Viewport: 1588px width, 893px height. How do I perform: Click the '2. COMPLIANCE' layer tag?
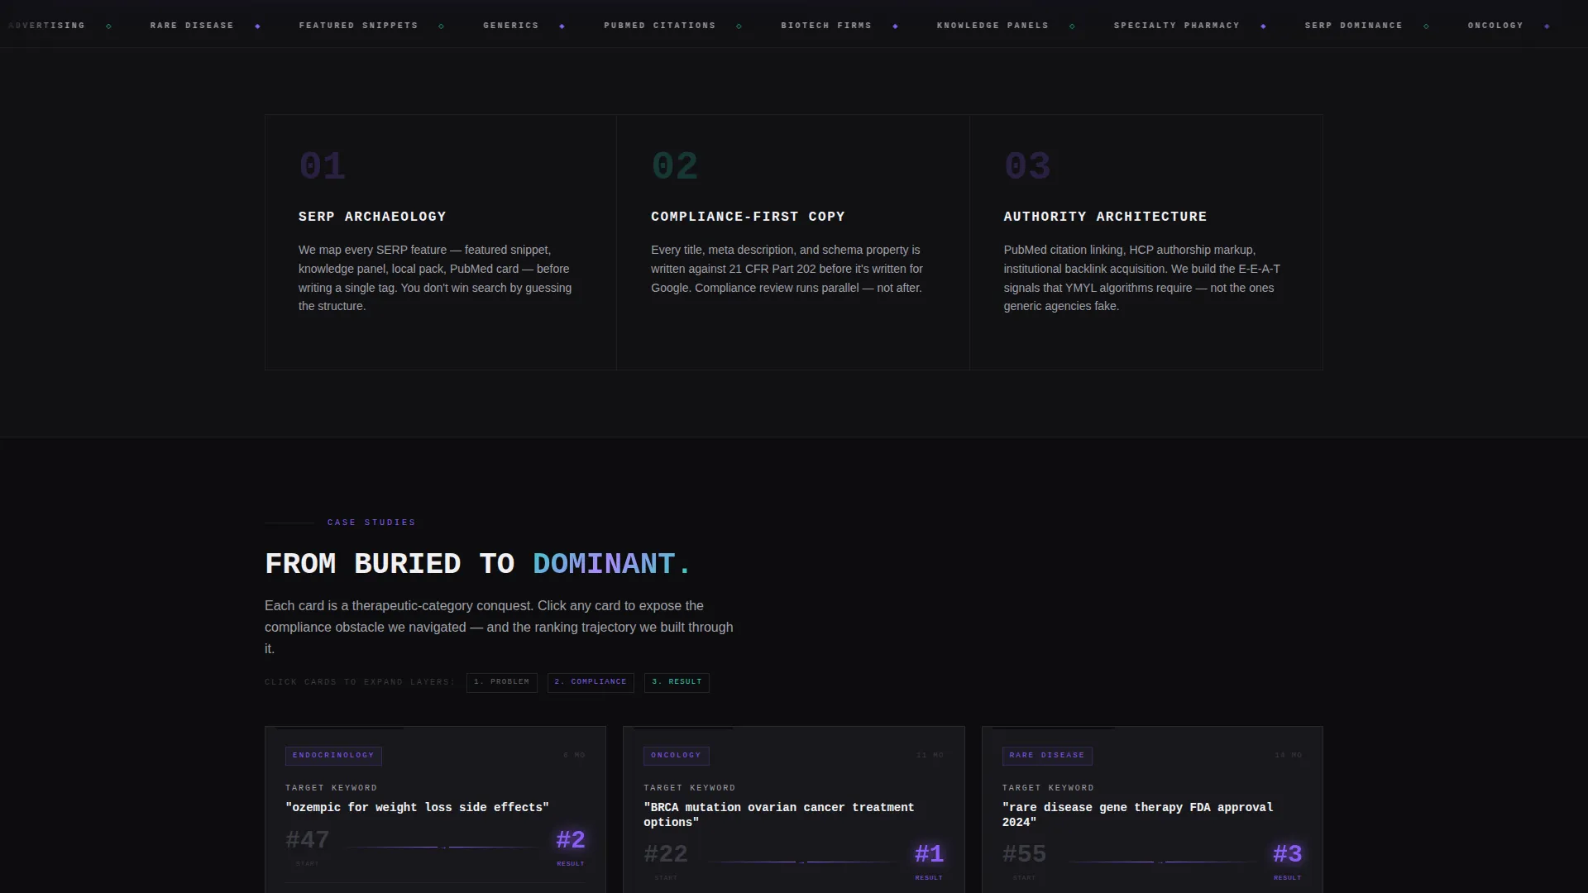591,682
